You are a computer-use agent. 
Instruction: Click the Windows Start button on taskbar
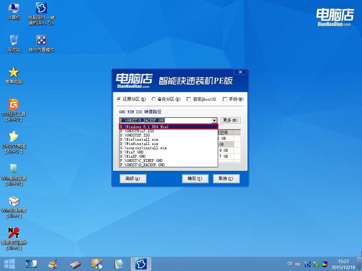click(10, 264)
